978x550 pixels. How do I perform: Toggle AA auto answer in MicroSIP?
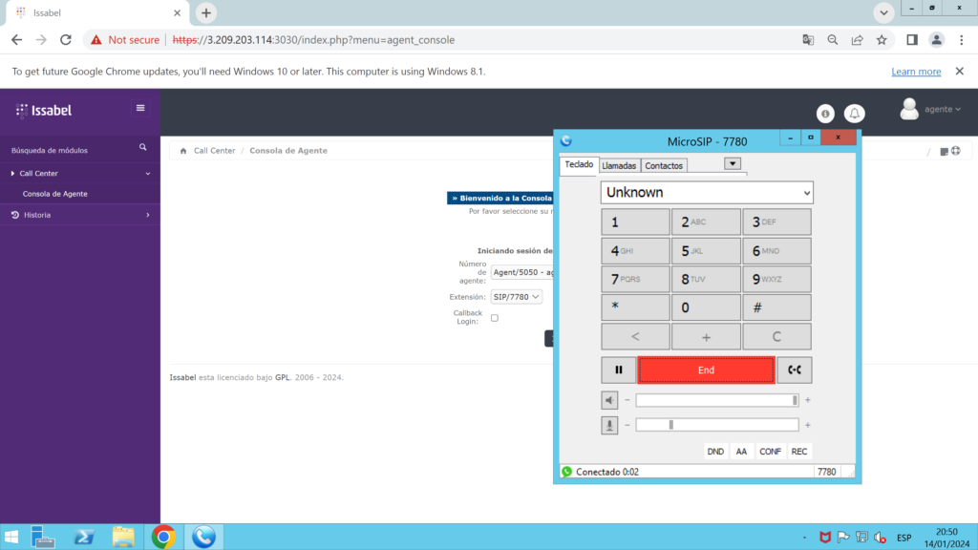coord(741,452)
